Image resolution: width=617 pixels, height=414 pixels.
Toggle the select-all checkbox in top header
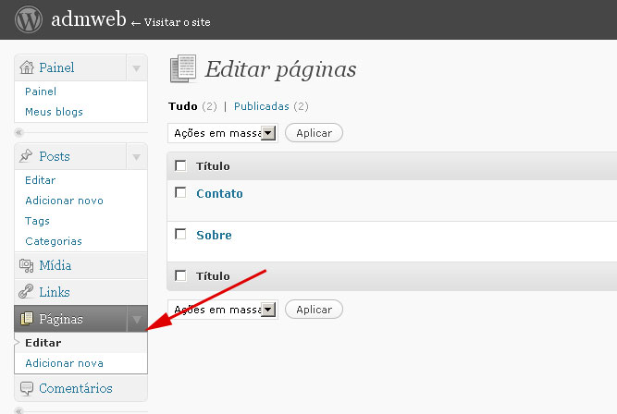click(180, 165)
